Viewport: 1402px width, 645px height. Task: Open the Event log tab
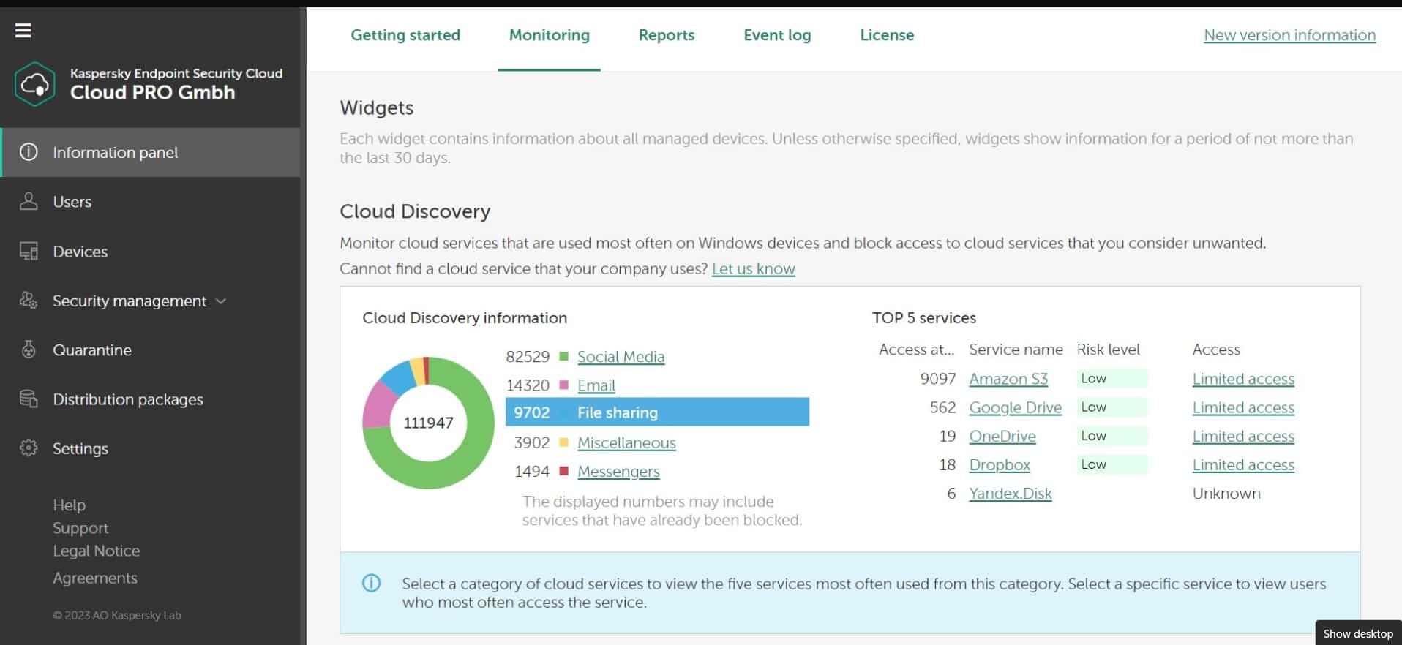777,35
